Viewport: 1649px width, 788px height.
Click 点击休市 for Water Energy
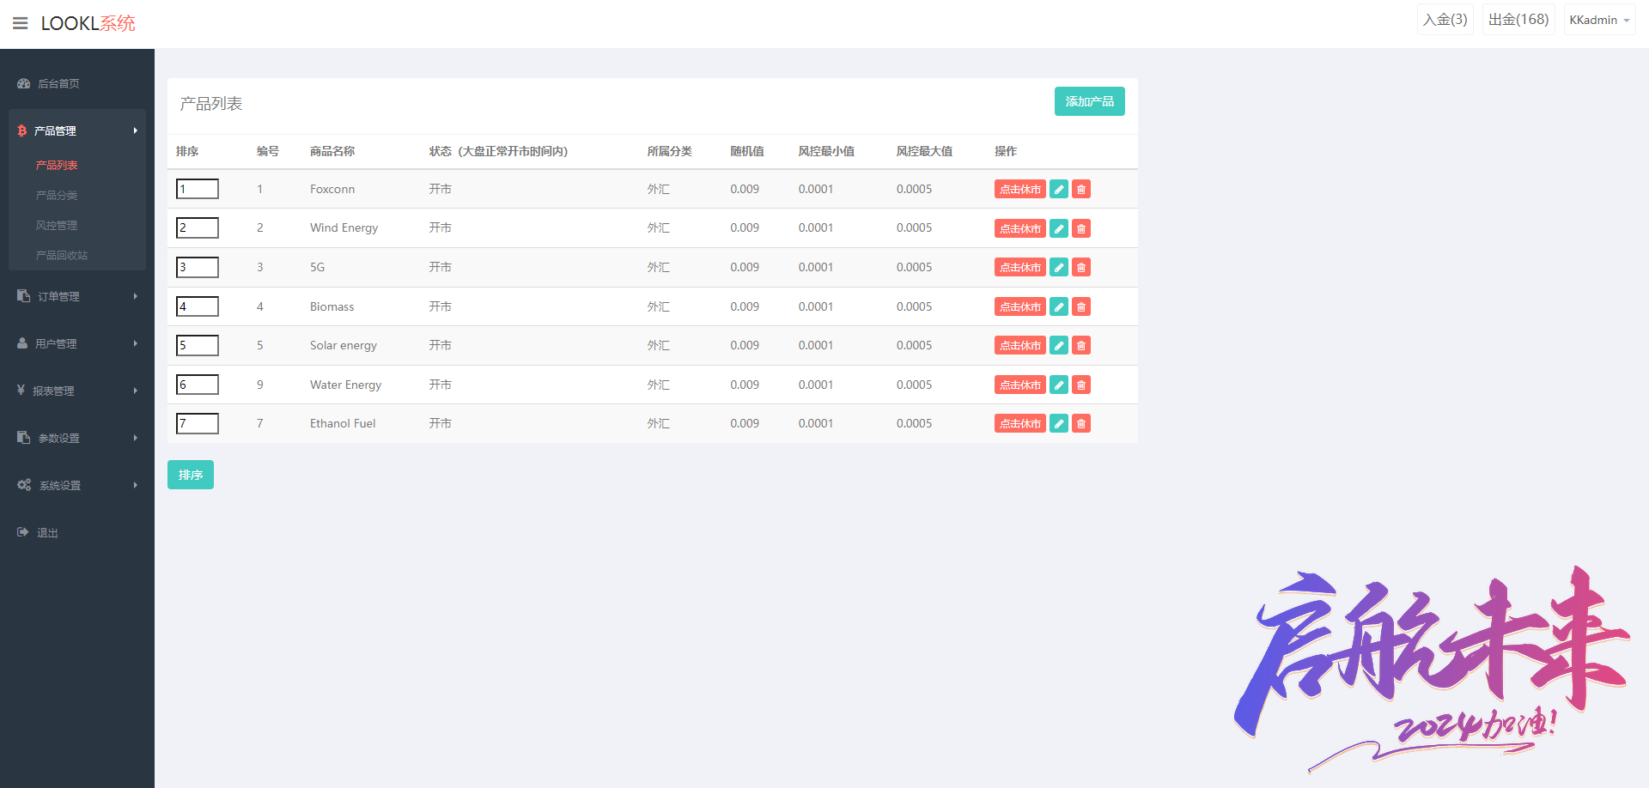click(1020, 385)
